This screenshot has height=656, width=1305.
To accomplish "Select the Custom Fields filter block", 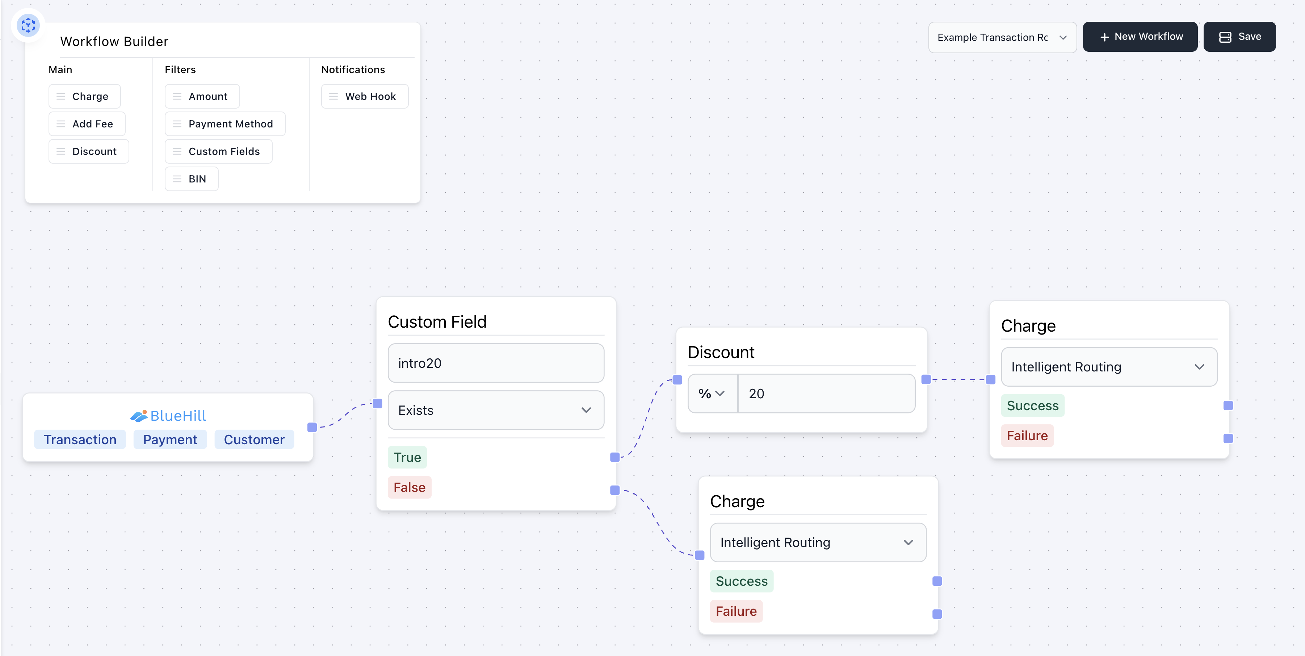I will pyautogui.click(x=218, y=151).
